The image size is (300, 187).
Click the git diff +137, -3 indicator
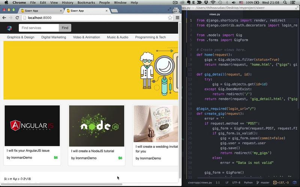(281, 183)
